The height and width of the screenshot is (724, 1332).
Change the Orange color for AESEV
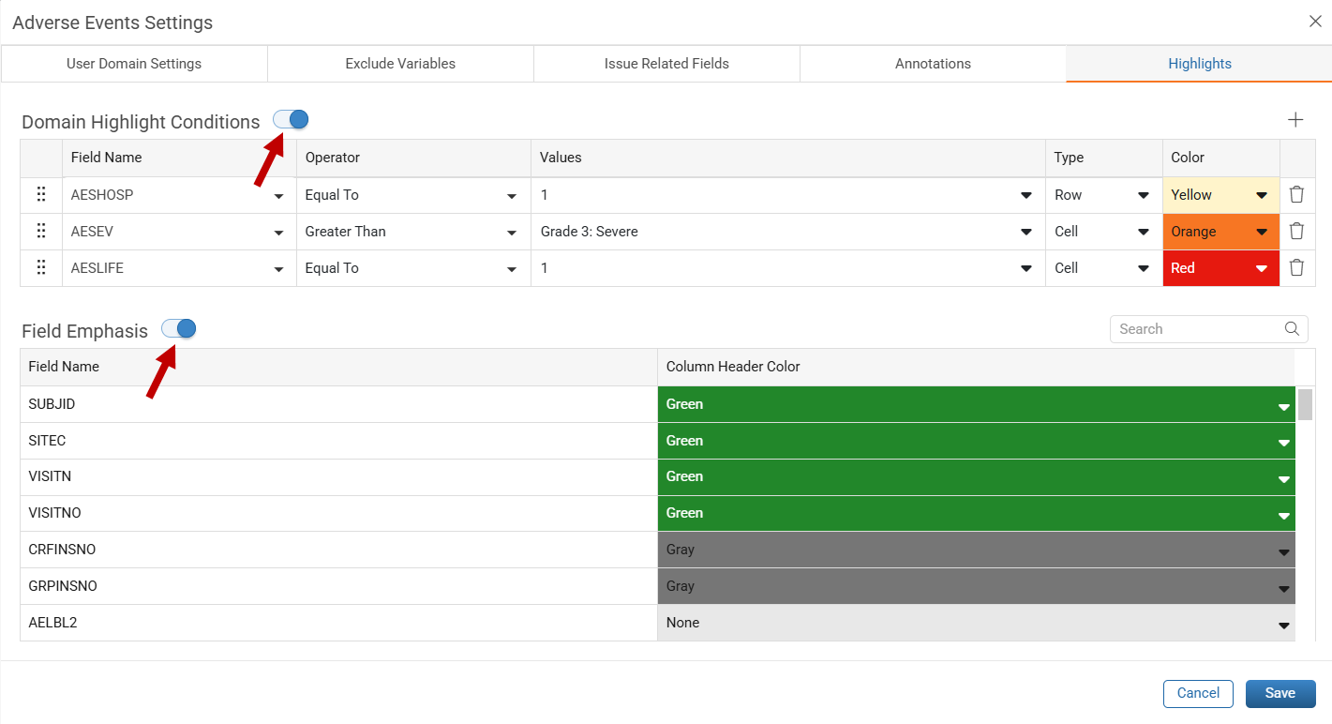click(1221, 232)
